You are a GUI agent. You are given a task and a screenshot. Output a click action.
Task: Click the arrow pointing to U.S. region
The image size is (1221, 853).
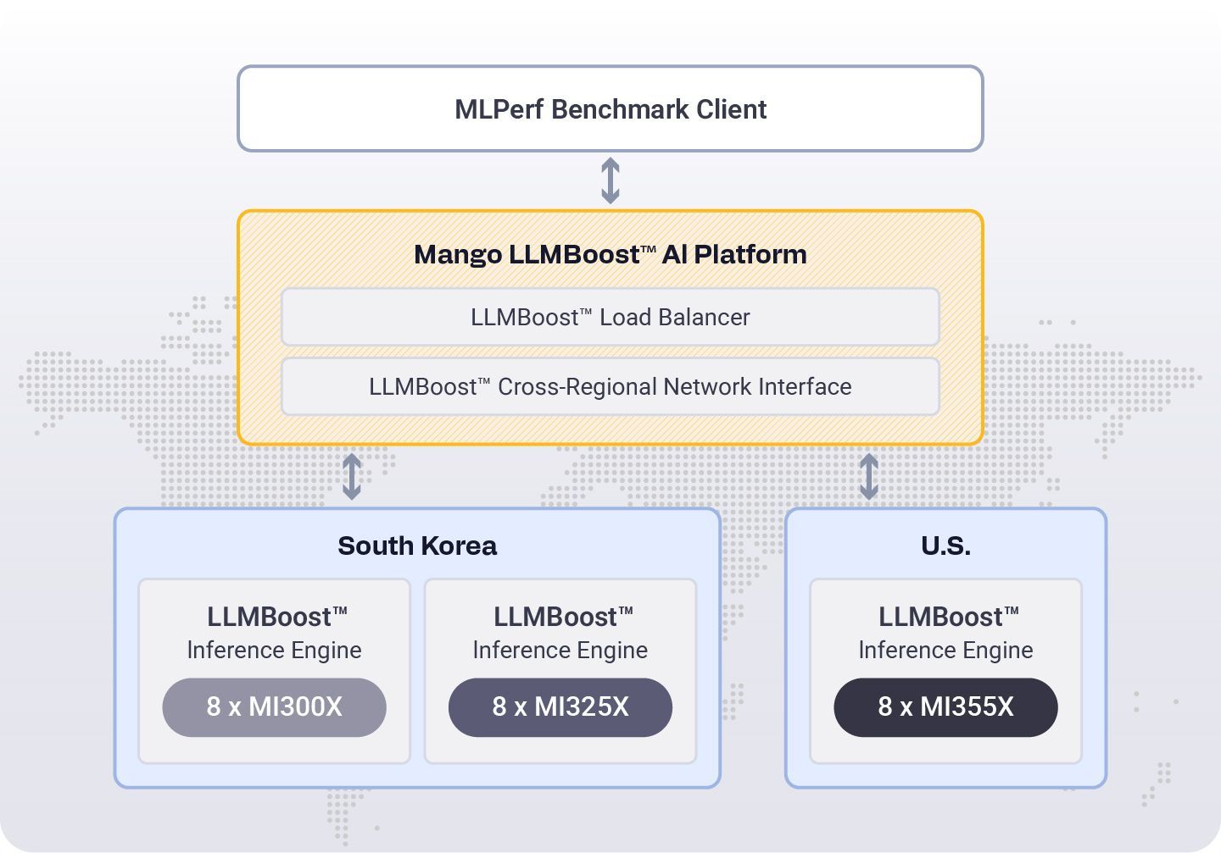(x=869, y=476)
